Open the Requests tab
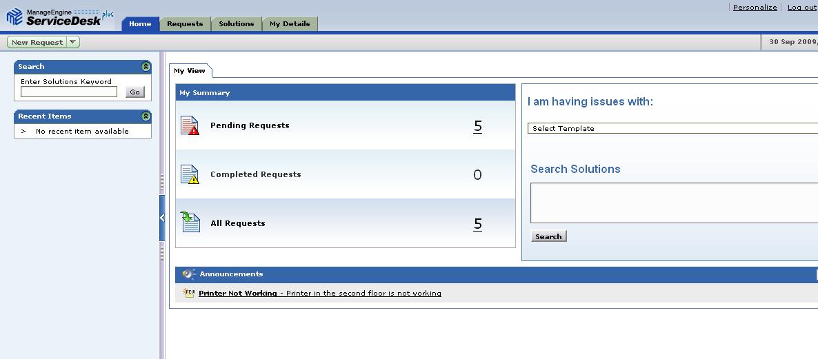 [186, 24]
